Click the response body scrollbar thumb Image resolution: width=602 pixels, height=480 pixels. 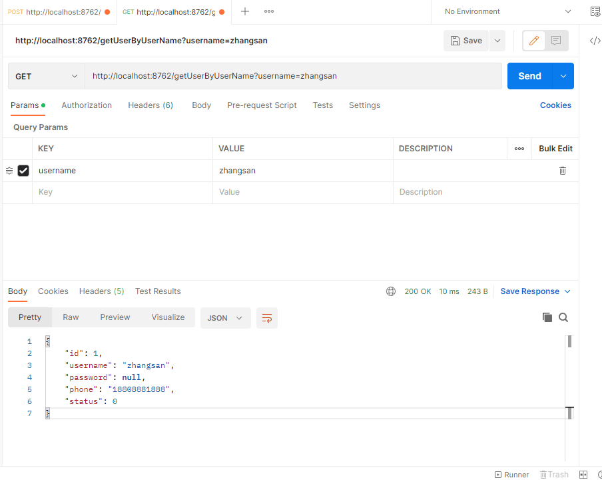[570, 341]
